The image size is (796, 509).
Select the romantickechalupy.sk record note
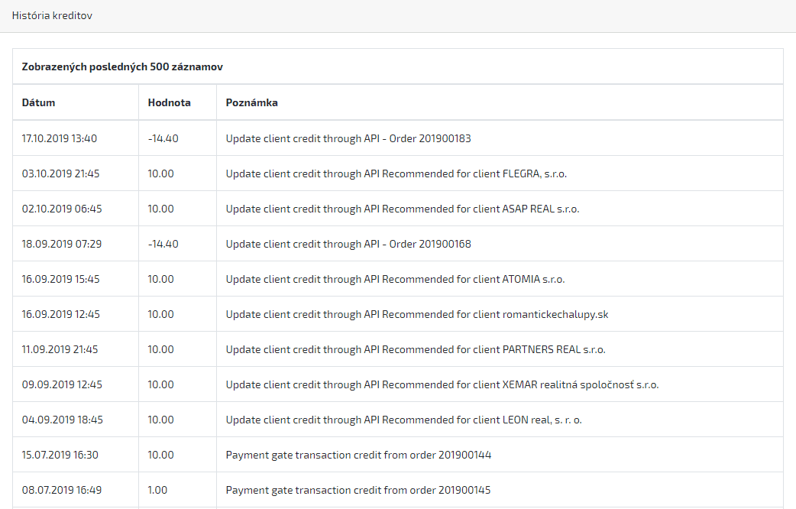pos(416,314)
